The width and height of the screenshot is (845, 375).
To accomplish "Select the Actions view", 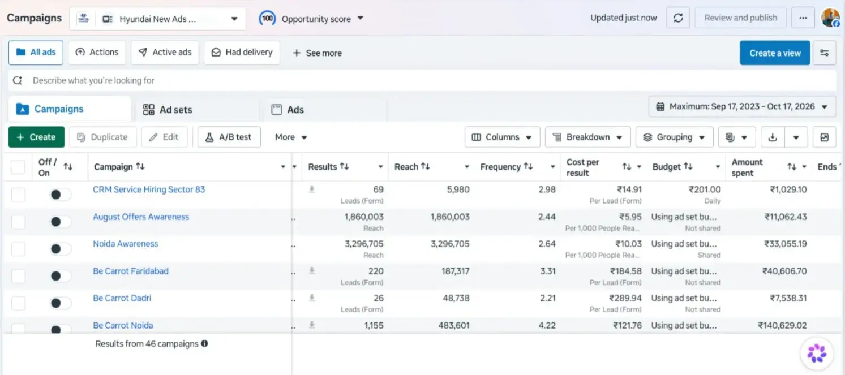I will click(x=97, y=52).
